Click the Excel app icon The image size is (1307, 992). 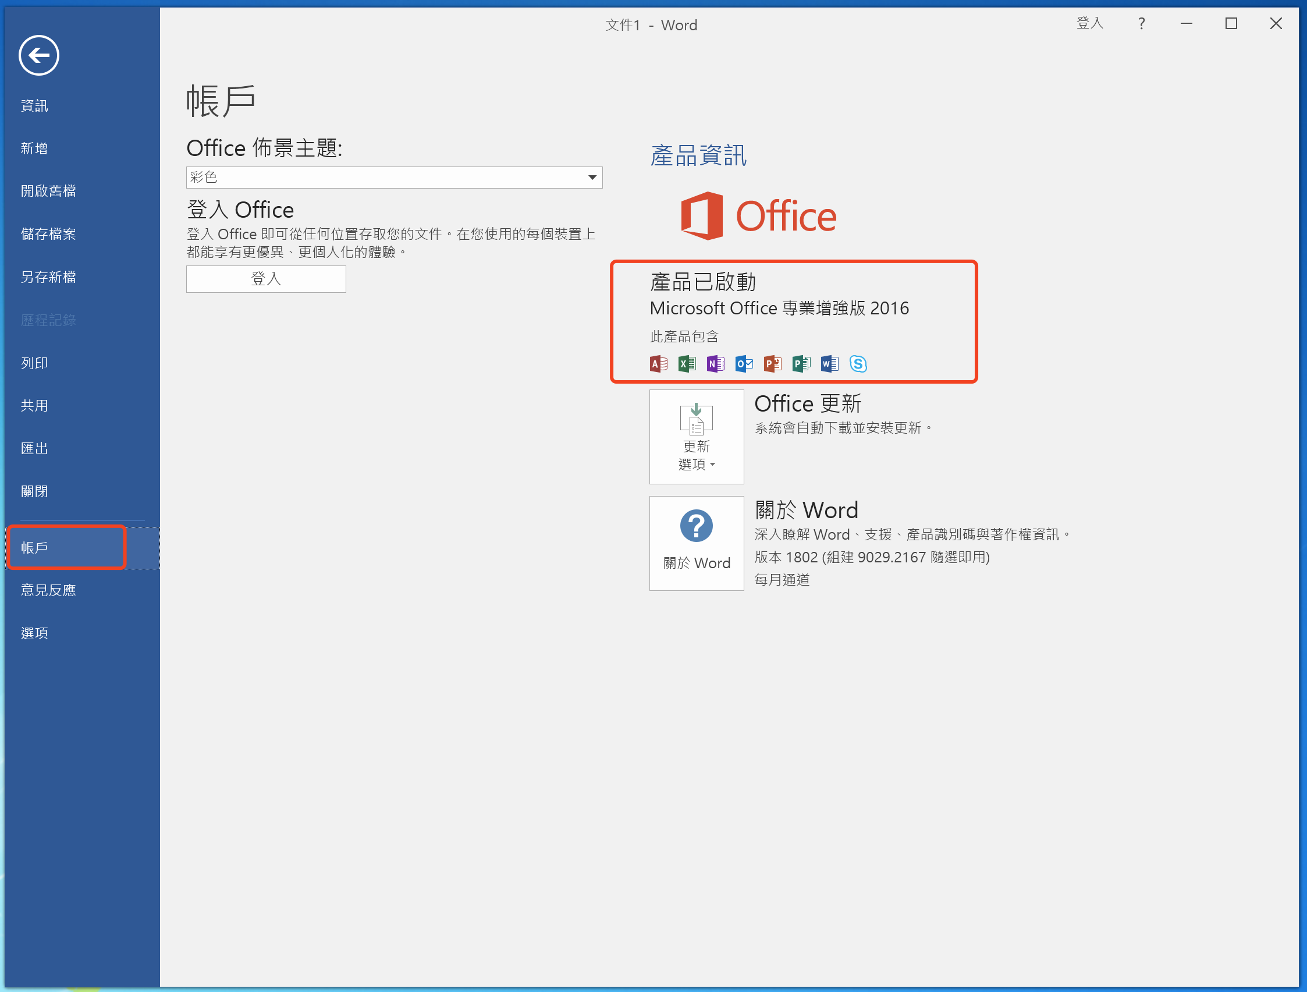coord(687,364)
